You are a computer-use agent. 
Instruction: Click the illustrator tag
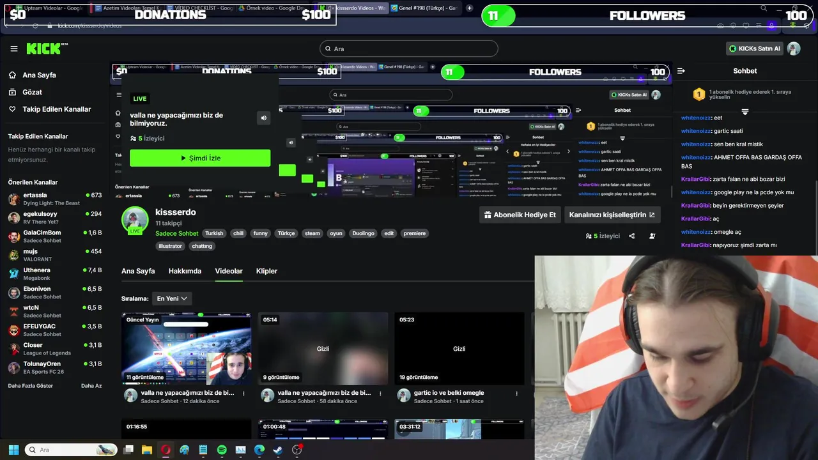point(171,246)
